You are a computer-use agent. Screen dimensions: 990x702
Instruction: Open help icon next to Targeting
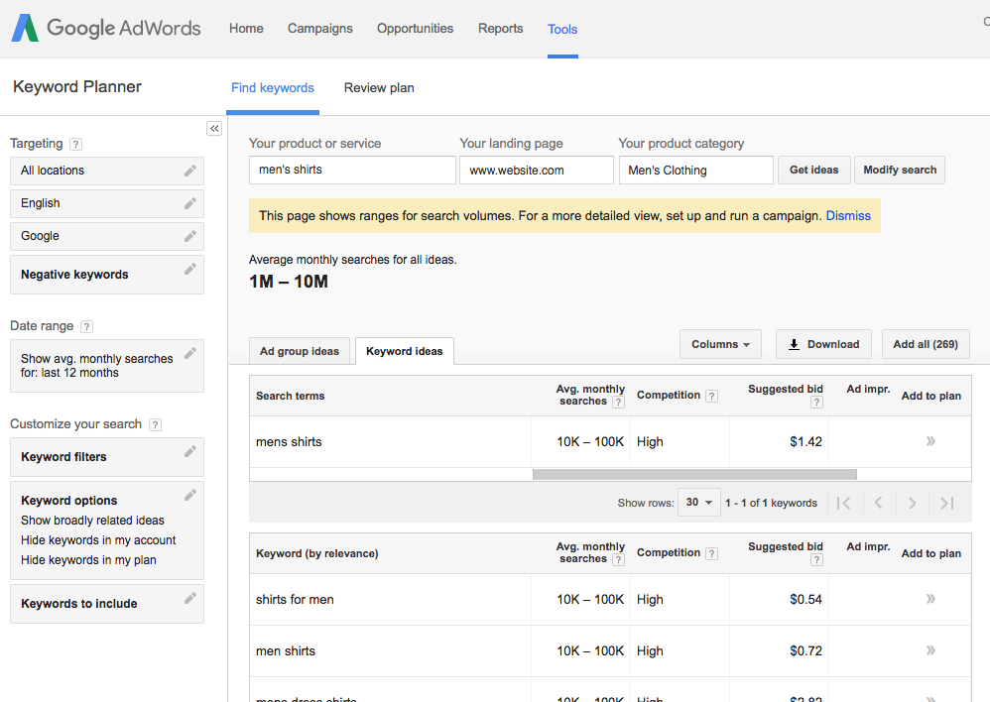tap(75, 144)
